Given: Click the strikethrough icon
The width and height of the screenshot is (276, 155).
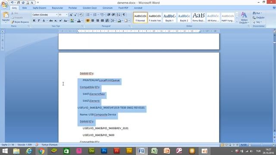Looking at the screenshot, I should [x=51, y=21].
